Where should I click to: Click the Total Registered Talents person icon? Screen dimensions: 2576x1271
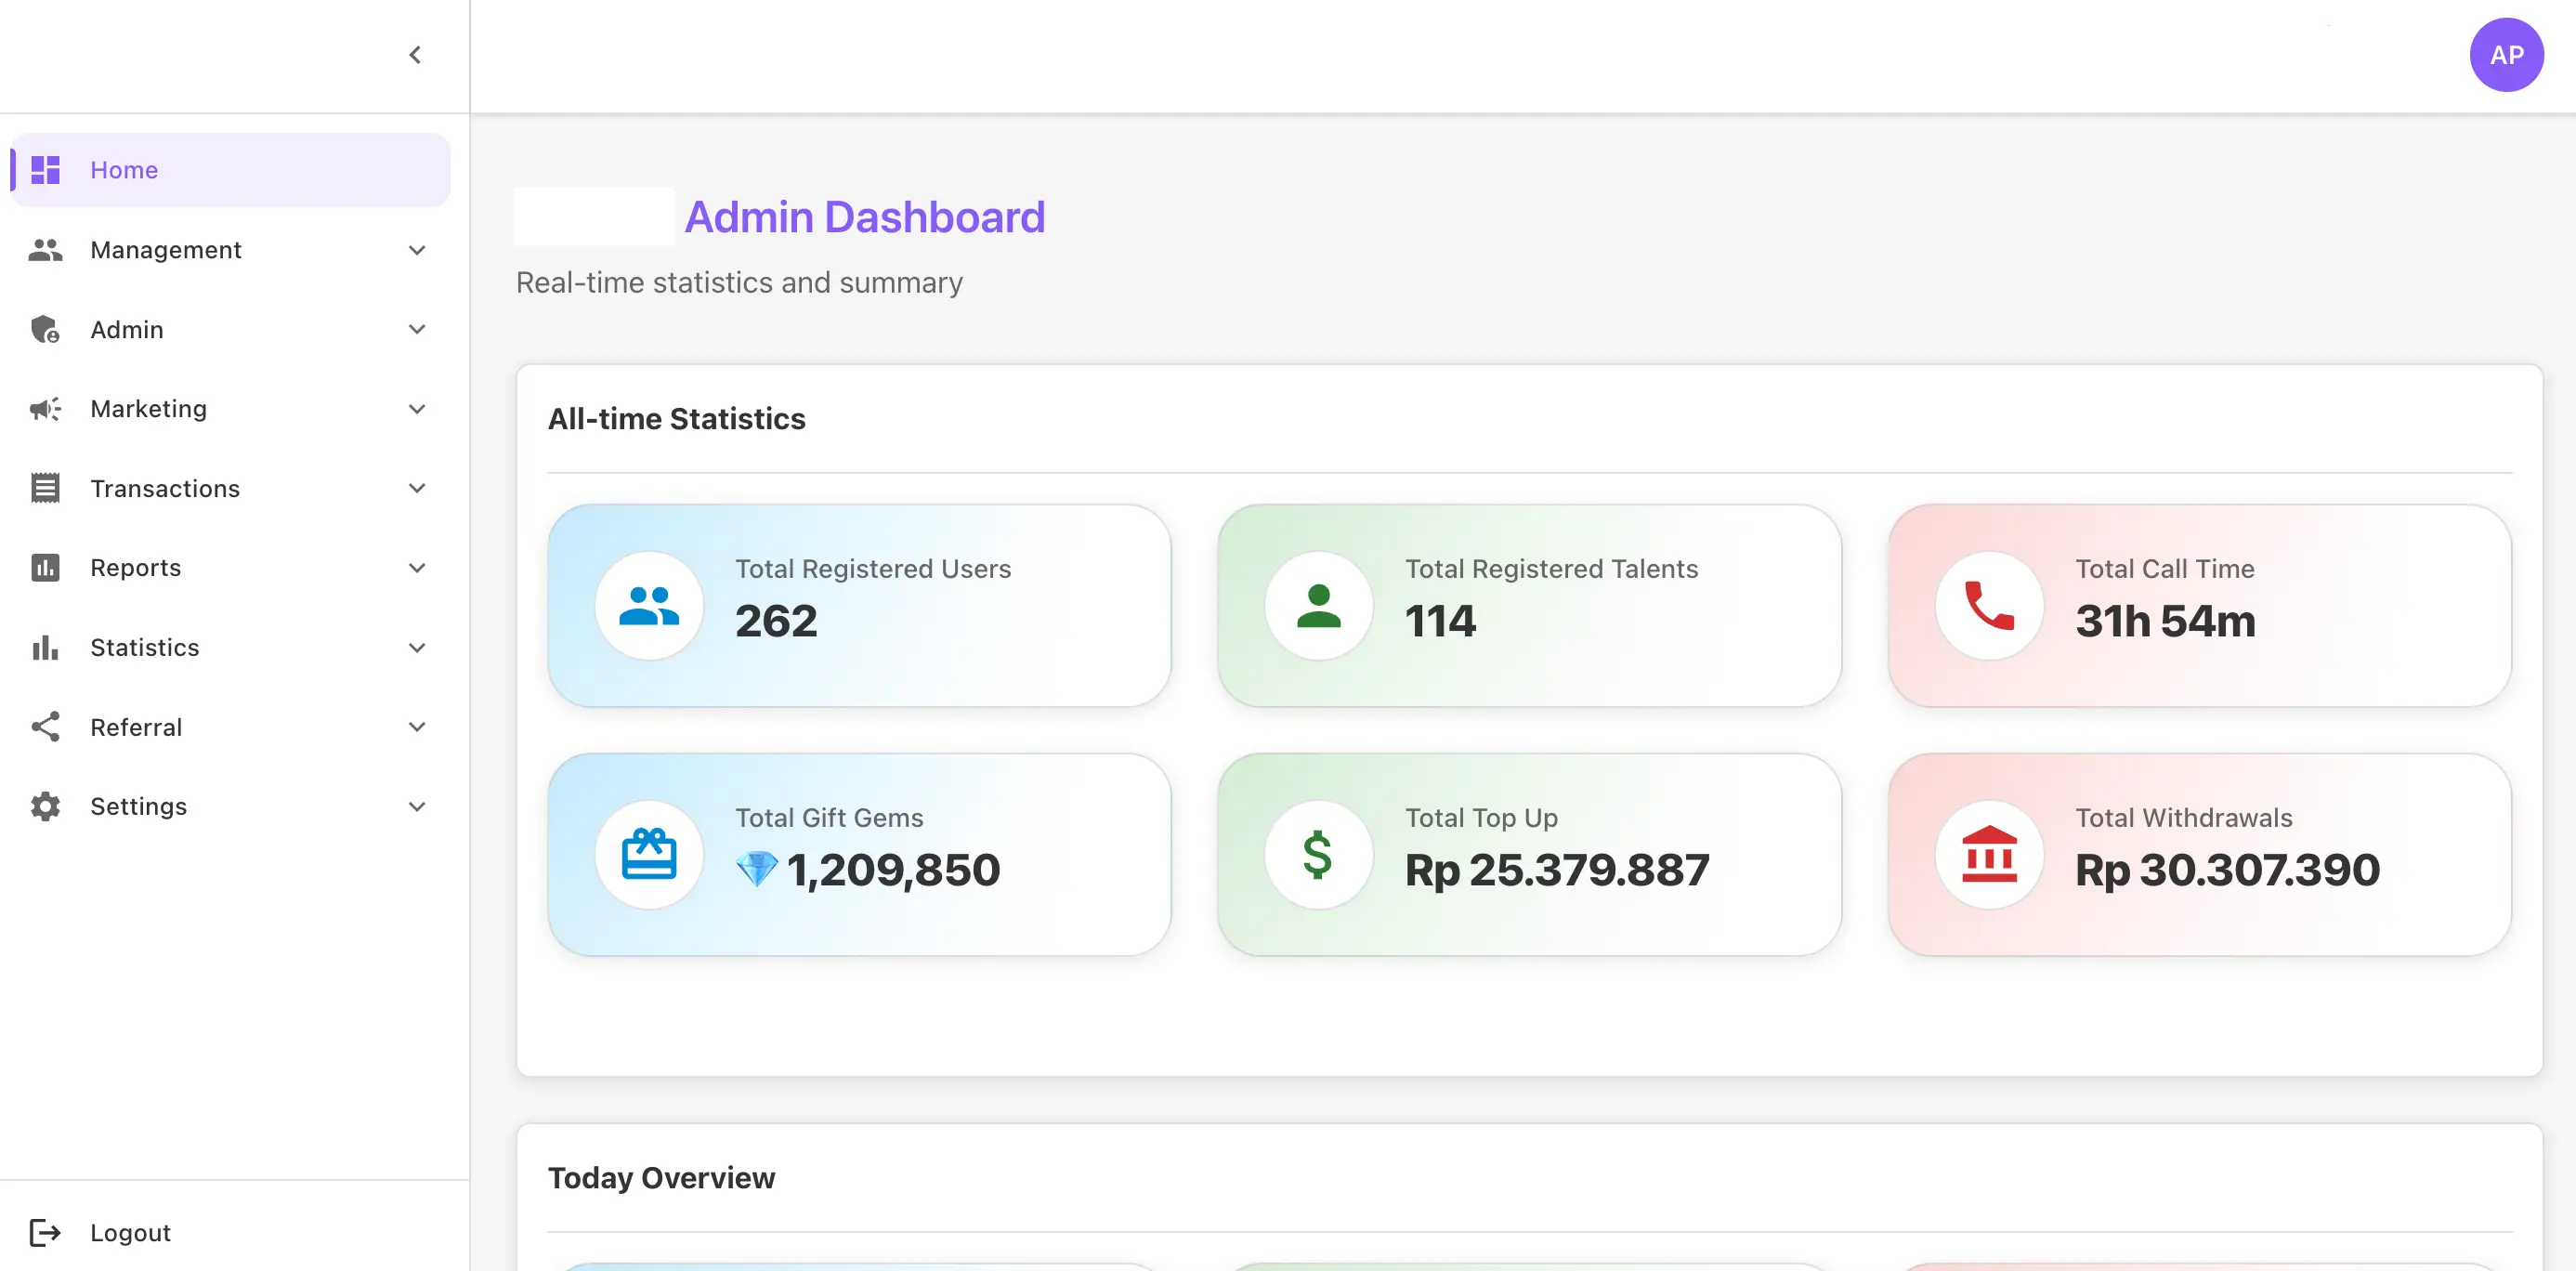[x=1318, y=606]
